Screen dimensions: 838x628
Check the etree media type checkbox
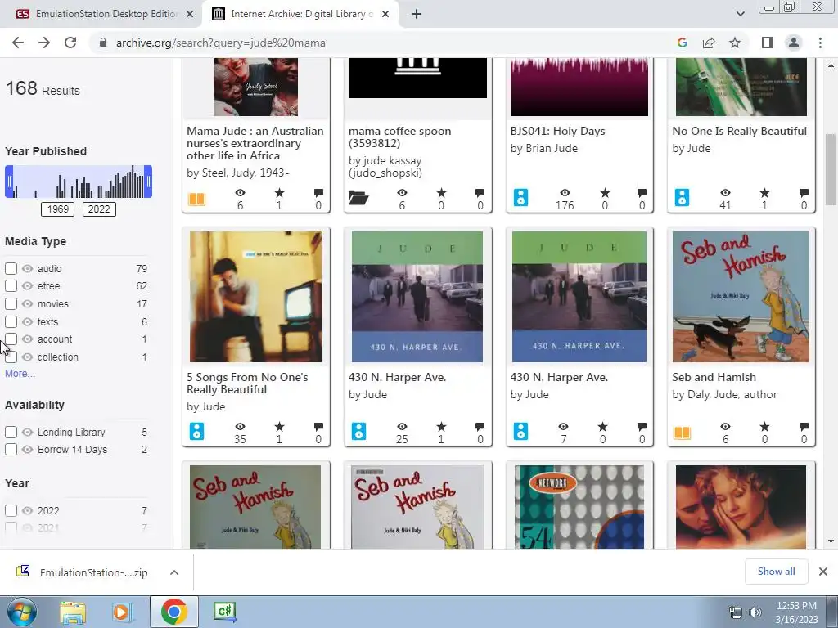tap(11, 285)
